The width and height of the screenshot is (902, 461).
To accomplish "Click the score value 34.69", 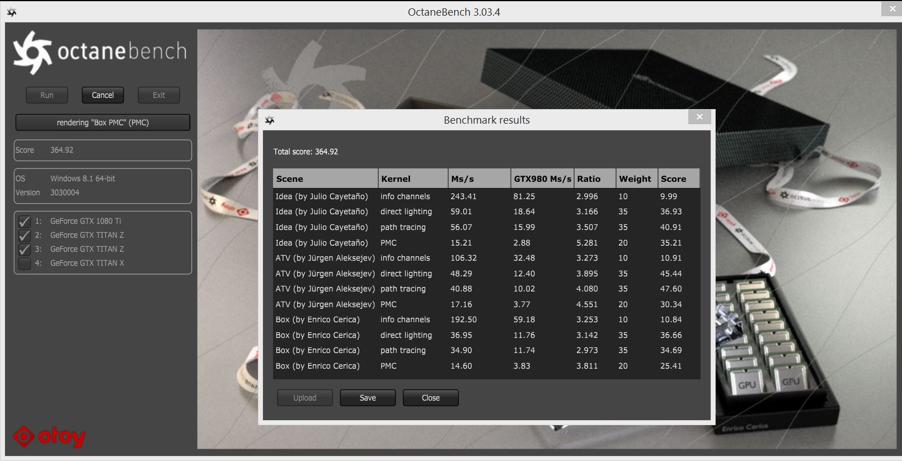I will click(x=671, y=350).
